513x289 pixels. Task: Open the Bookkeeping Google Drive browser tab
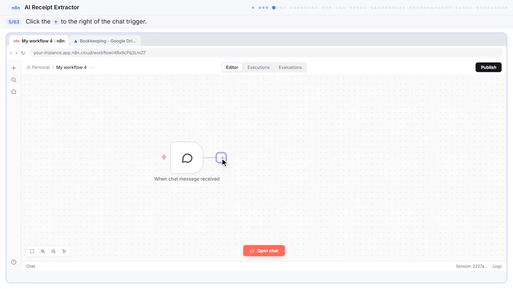(x=105, y=41)
